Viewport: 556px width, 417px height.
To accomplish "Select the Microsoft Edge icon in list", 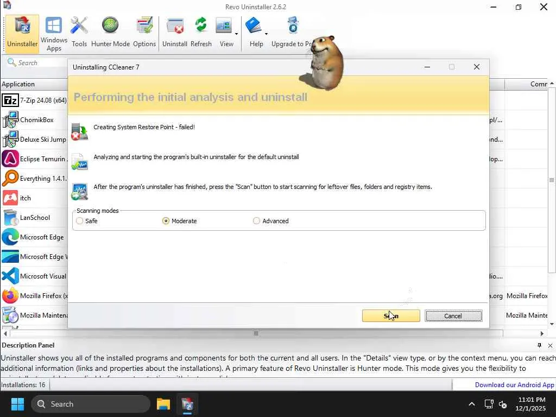I will [x=10, y=237].
